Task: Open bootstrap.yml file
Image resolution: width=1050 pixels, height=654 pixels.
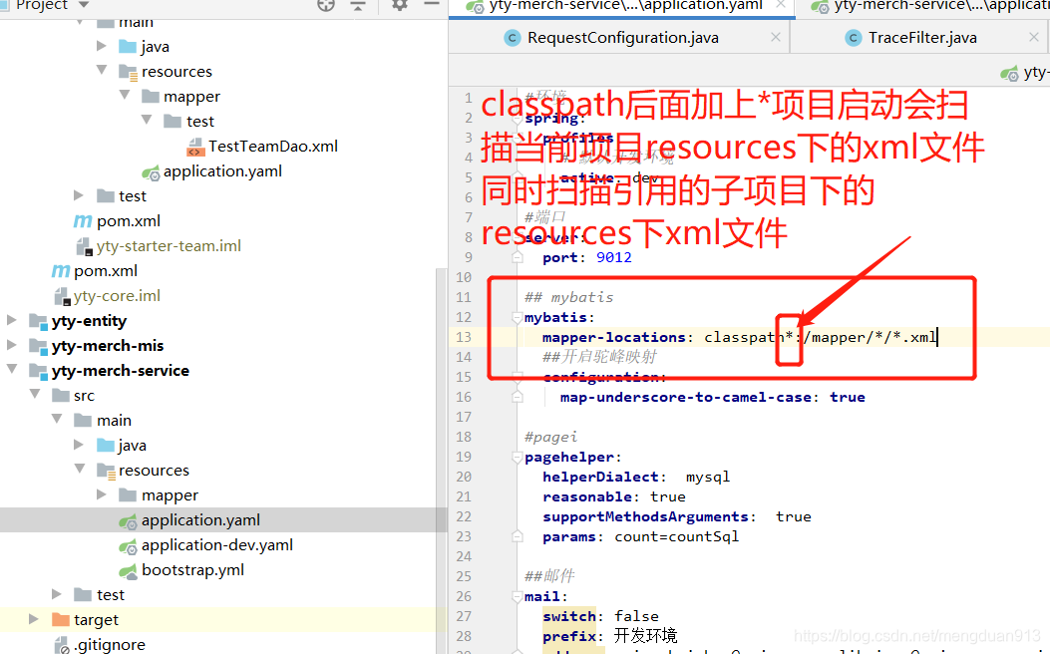Action: 192,570
